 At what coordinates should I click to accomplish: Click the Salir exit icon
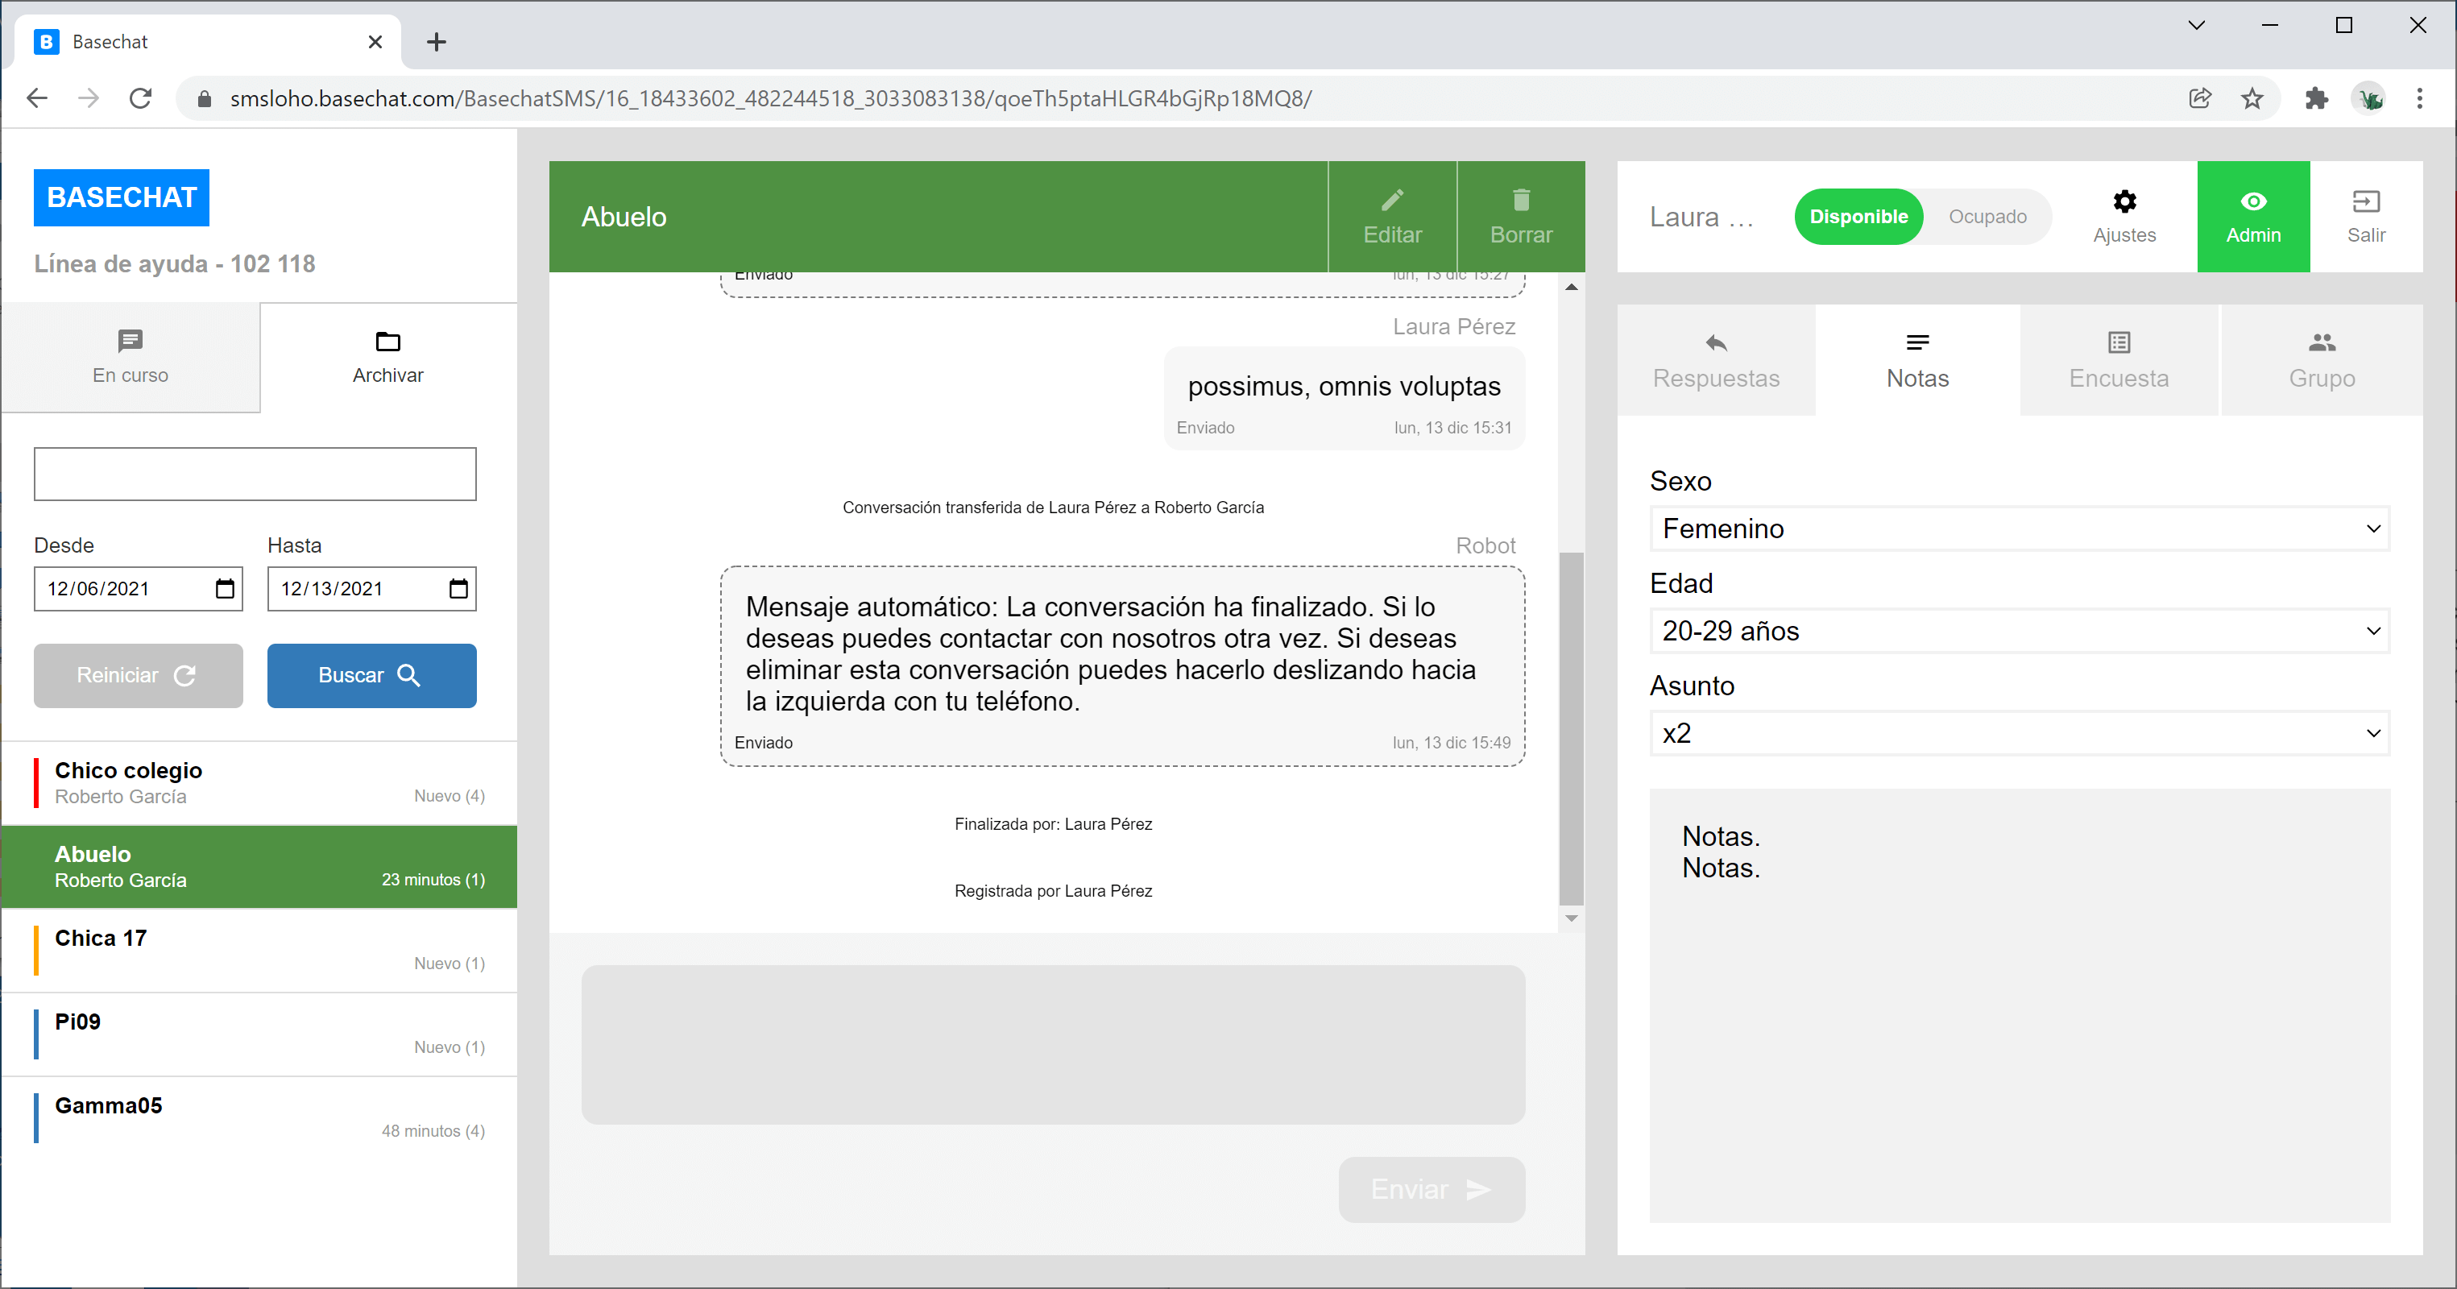[x=2364, y=202]
